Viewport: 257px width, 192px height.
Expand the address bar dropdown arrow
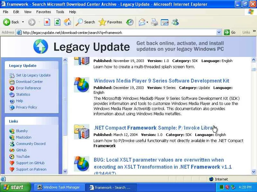click(x=219, y=33)
